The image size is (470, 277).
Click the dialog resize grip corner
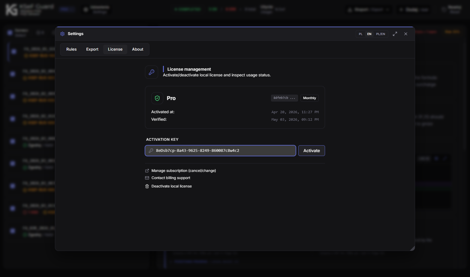412,248
